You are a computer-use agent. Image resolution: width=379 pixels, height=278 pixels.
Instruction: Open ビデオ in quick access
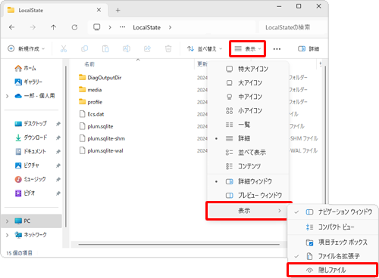25,193
